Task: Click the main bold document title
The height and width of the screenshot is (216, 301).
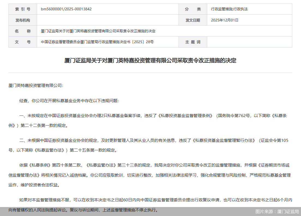Action: (150, 60)
